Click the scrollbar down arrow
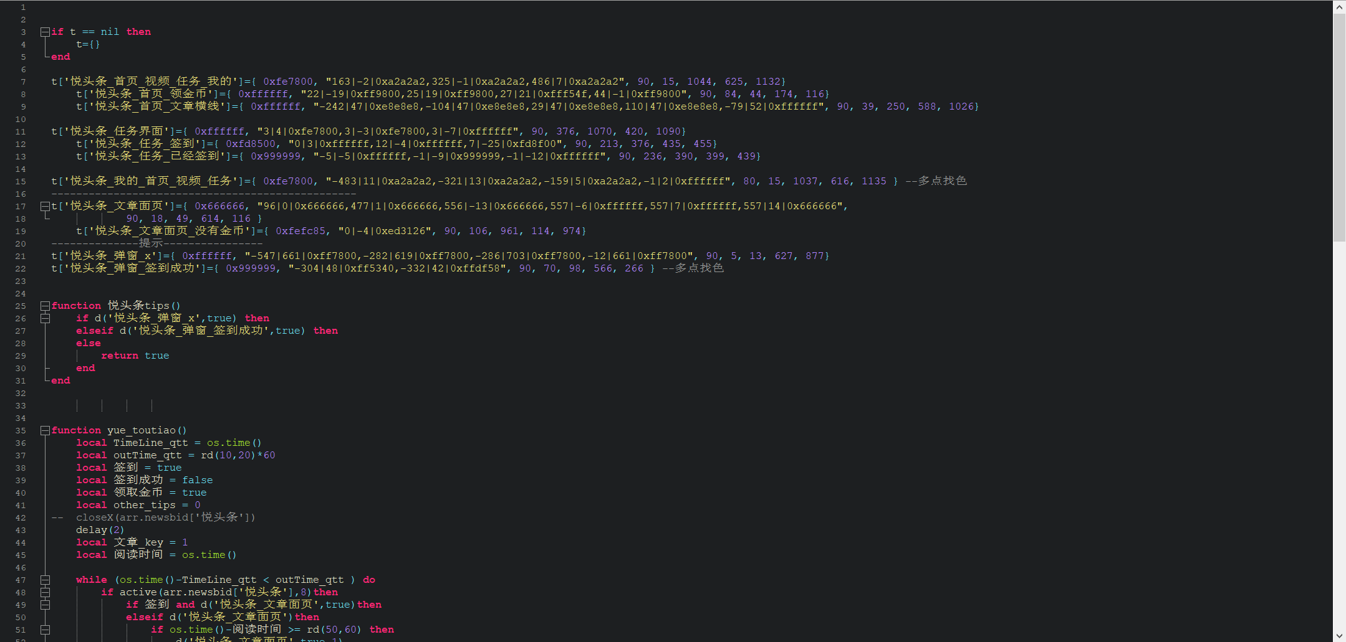Screen dimensions: 1346x642 [1339, 635]
